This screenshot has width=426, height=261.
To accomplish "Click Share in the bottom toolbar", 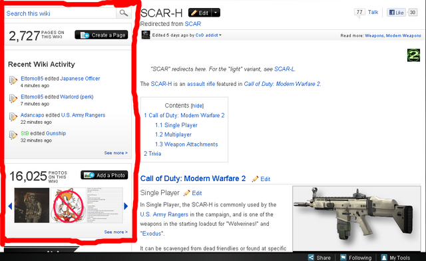I will tap(319, 258).
